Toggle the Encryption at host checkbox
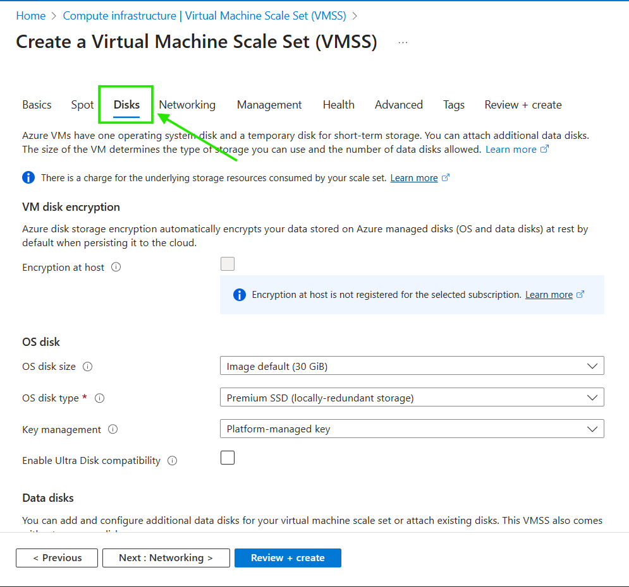The image size is (629, 587). tap(228, 264)
